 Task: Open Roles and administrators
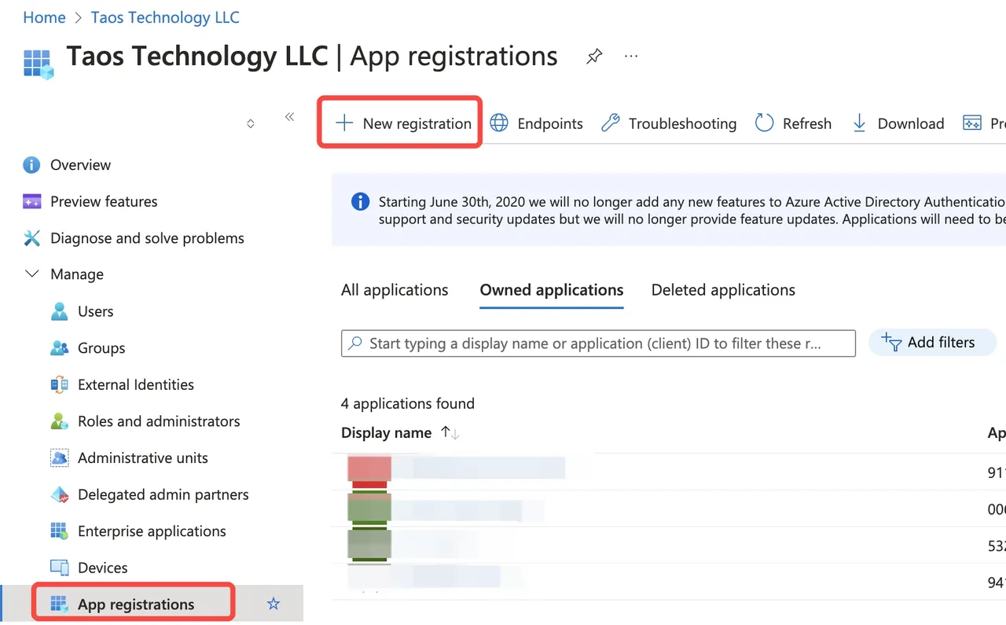pos(159,421)
